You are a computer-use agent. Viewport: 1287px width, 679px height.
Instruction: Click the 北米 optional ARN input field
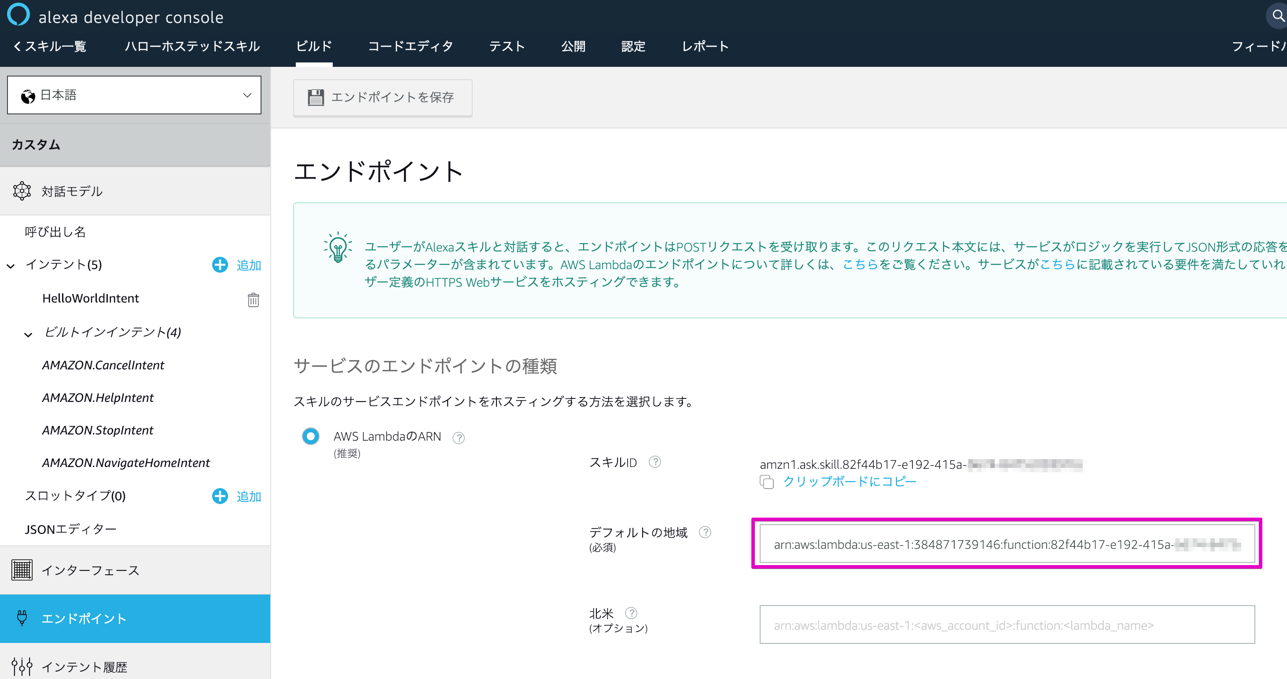point(1007,624)
